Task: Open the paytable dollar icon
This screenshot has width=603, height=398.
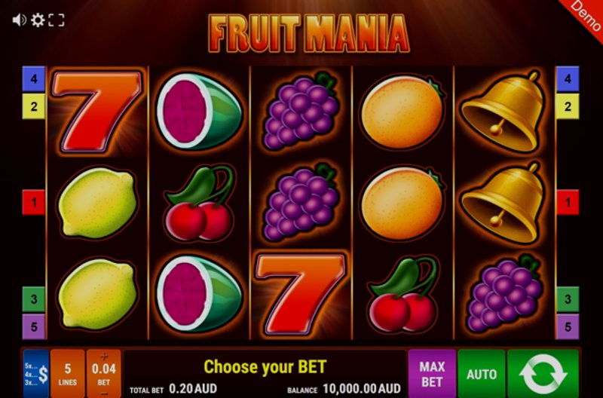Action: (36, 373)
